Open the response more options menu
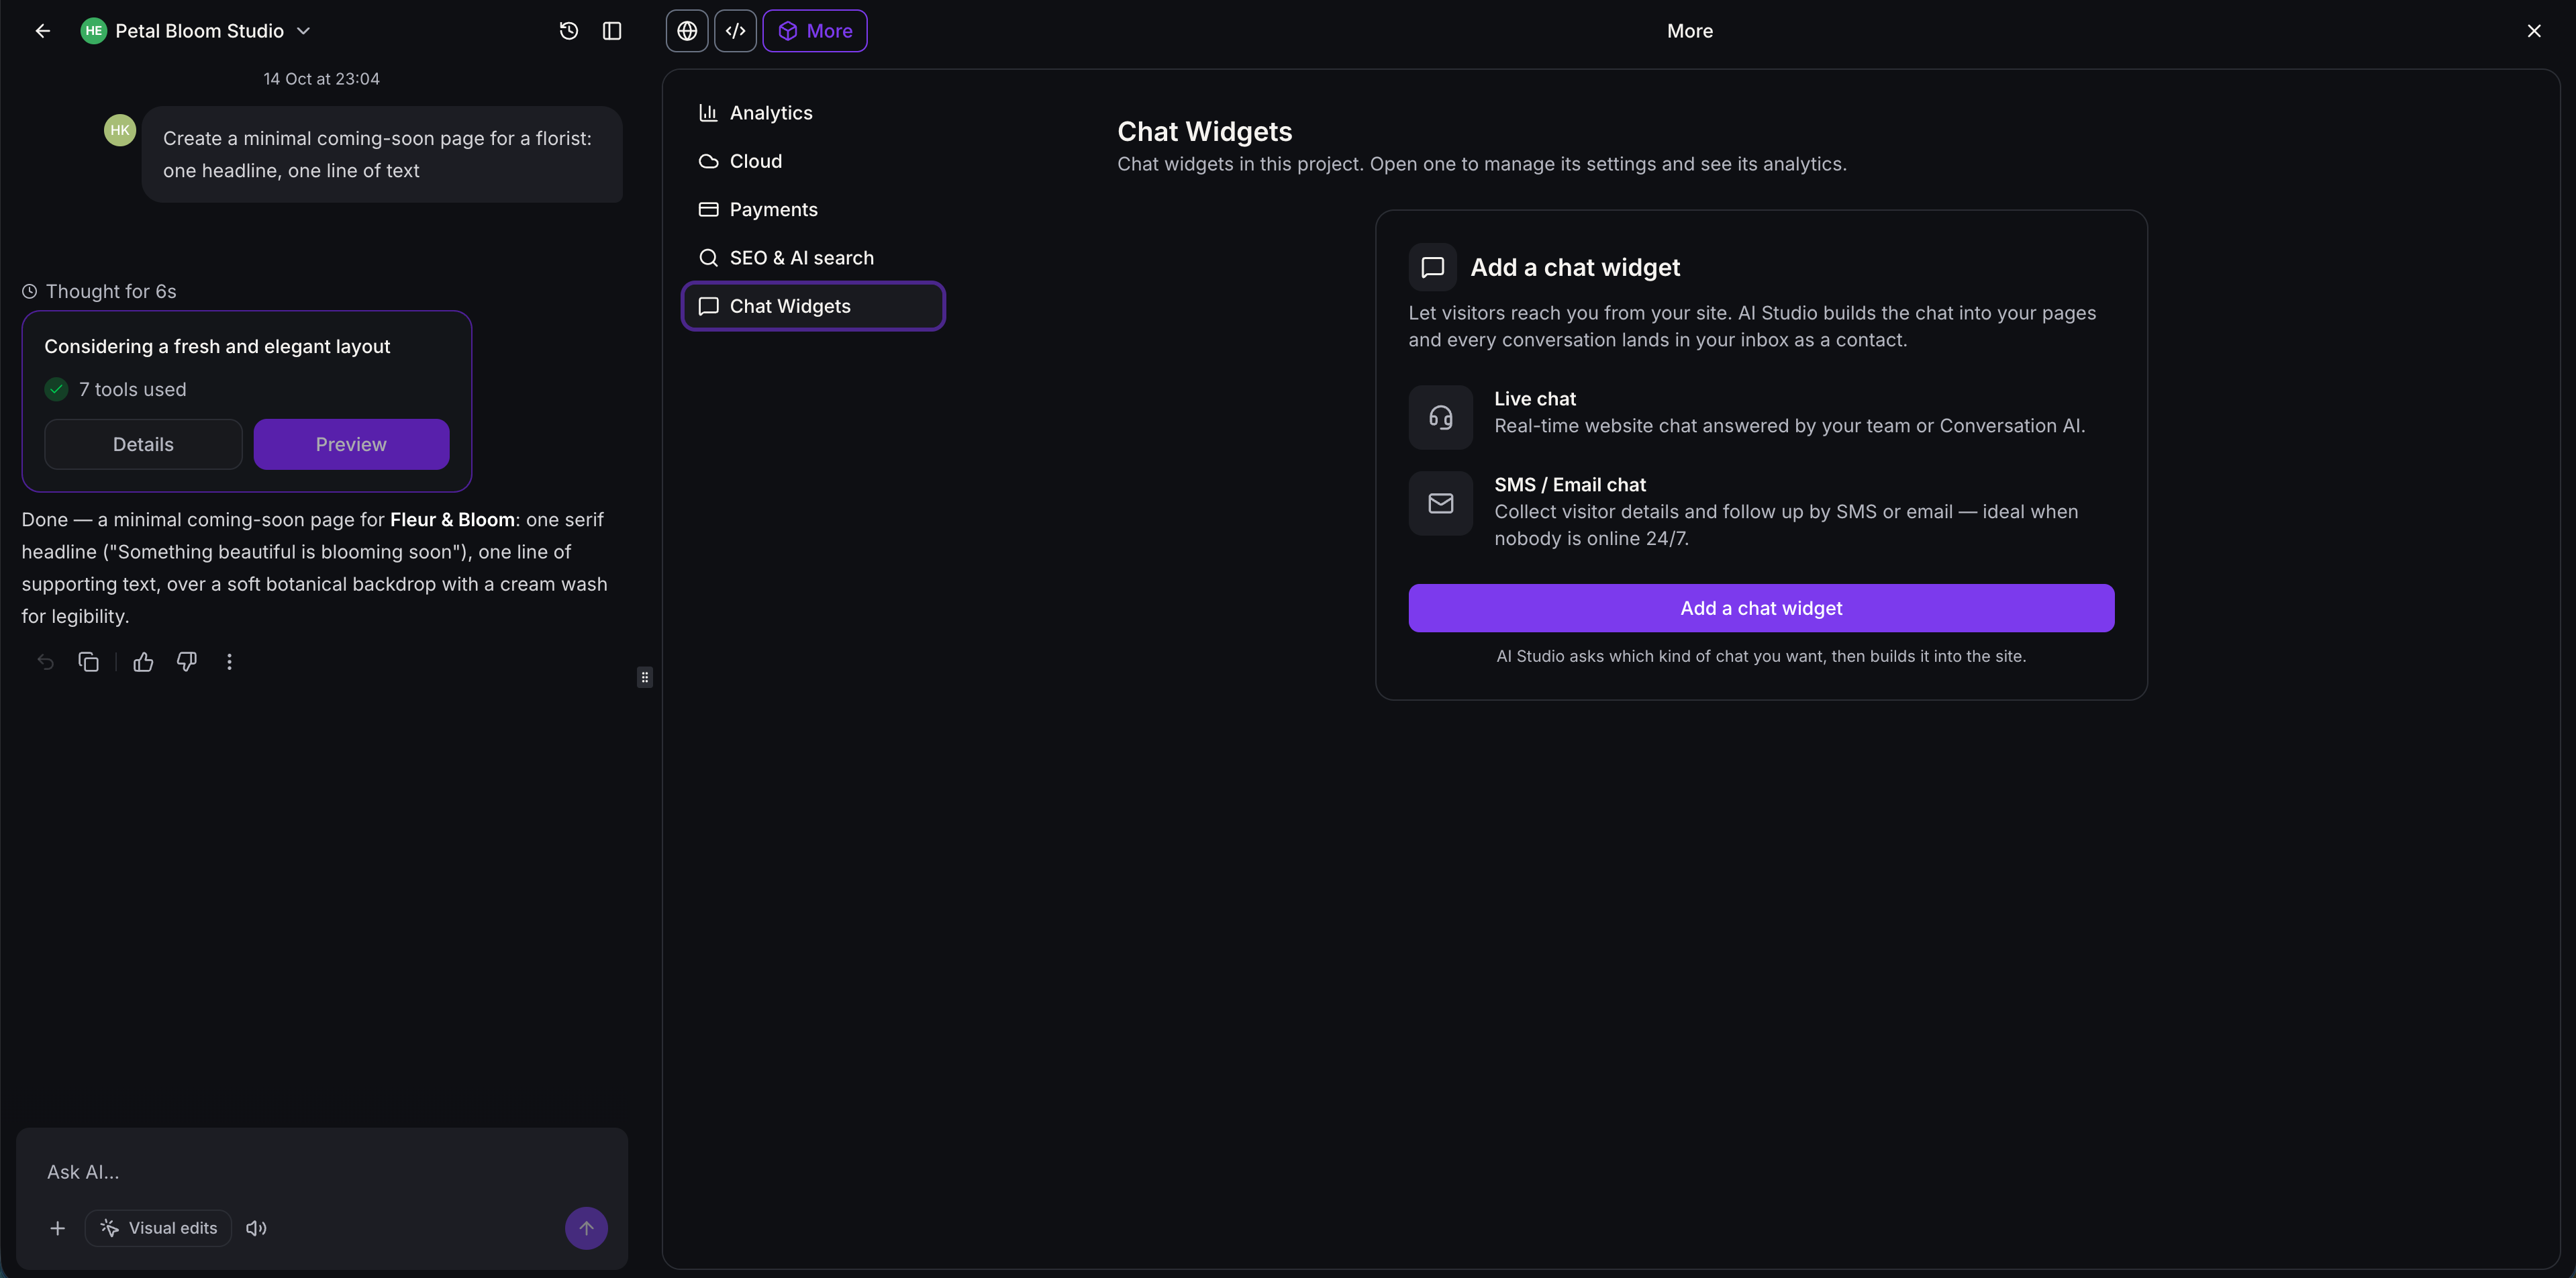2576x1278 pixels. coord(229,662)
